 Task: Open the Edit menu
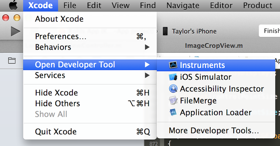click(x=94, y=6)
